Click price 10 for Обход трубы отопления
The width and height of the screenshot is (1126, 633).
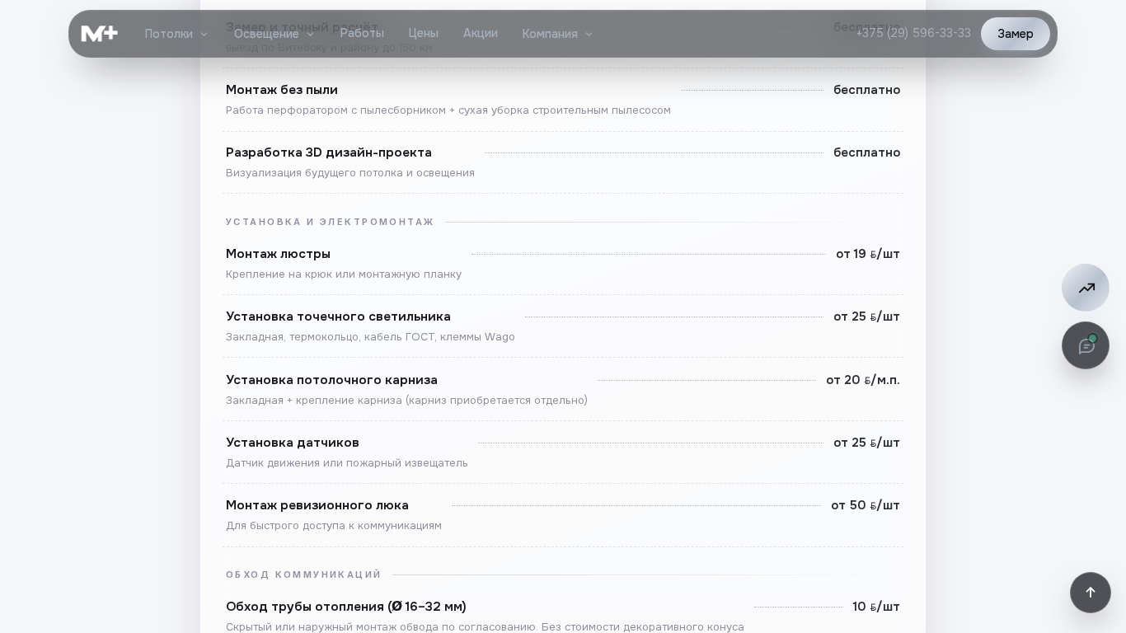(x=876, y=607)
